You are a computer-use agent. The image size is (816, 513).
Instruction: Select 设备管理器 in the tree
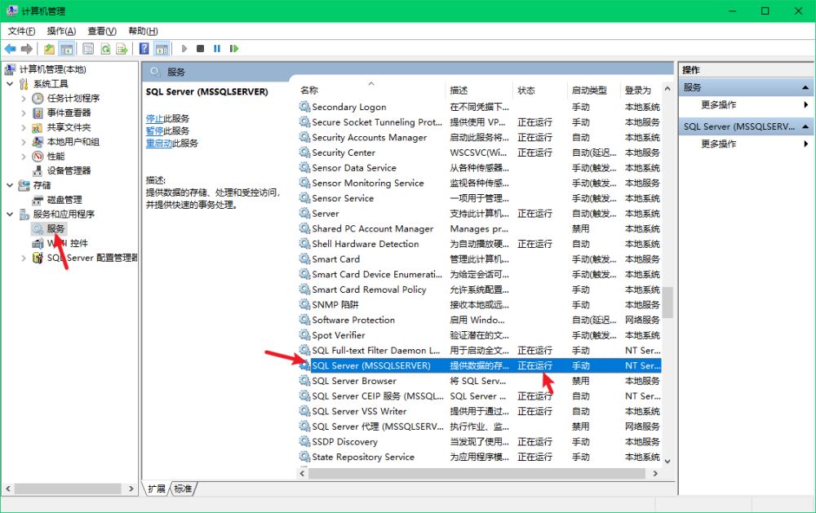tap(69, 170)
